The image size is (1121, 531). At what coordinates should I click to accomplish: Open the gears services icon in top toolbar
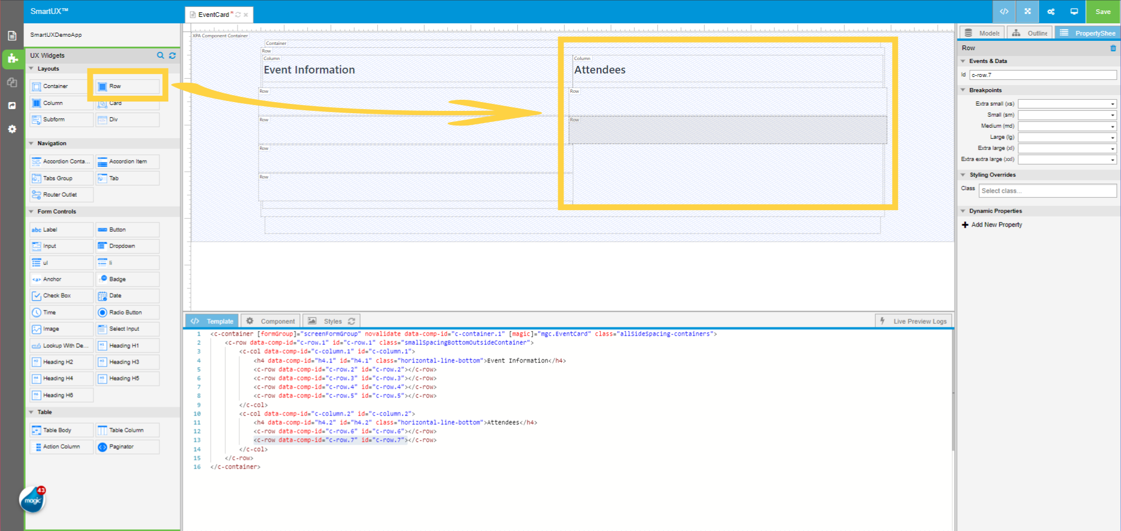click(1050, 12)
